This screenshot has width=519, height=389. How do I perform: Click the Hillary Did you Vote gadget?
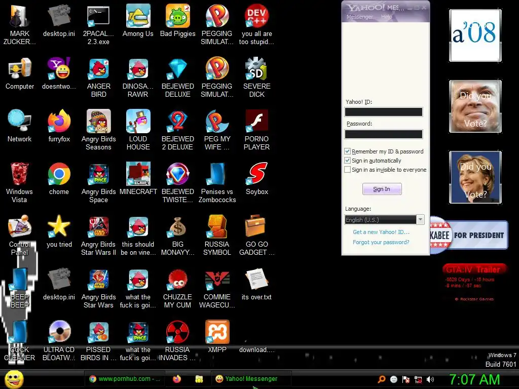point(475,177)
